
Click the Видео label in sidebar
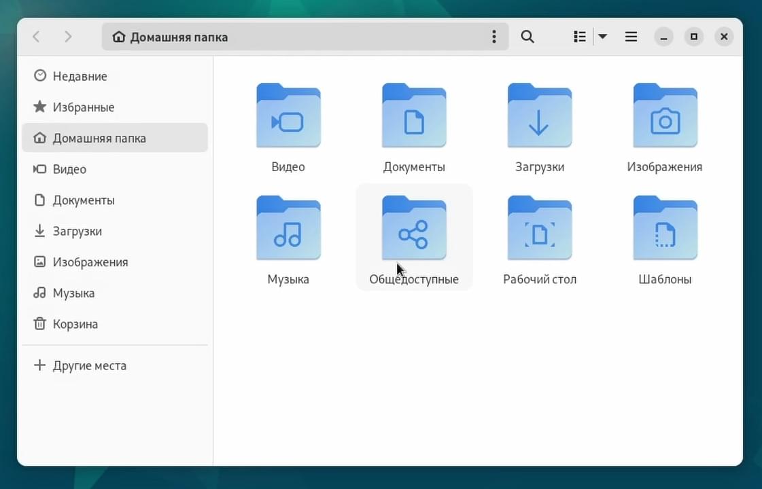(x=69, y=170)
